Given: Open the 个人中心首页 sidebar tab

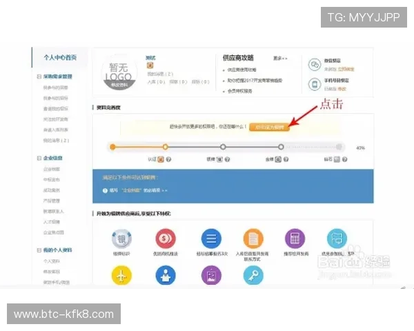Looking at the screenshot, I should tap(60, 57).
